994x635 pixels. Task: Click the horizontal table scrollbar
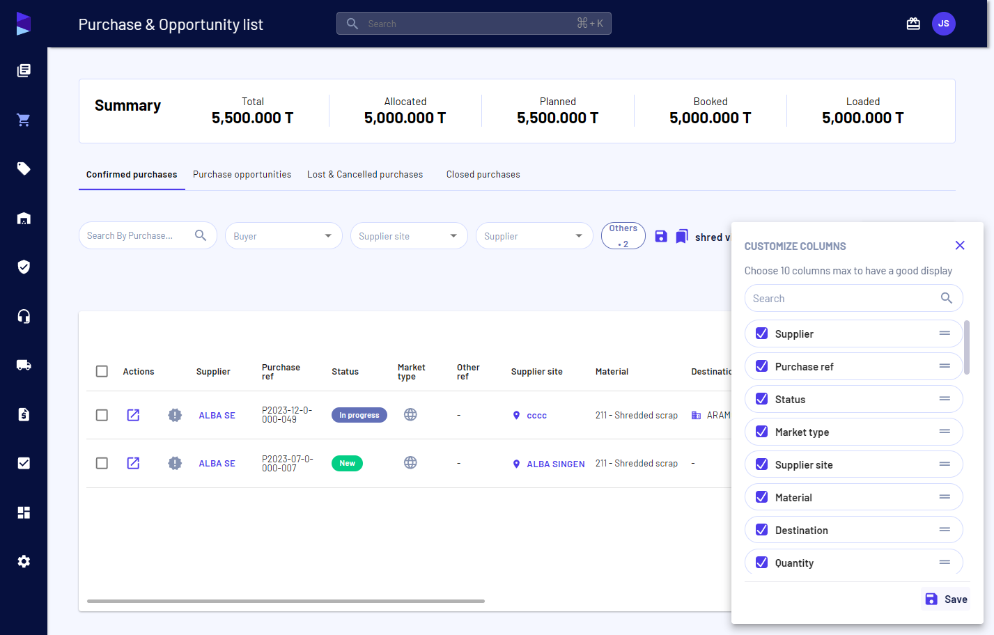point(286,601)
